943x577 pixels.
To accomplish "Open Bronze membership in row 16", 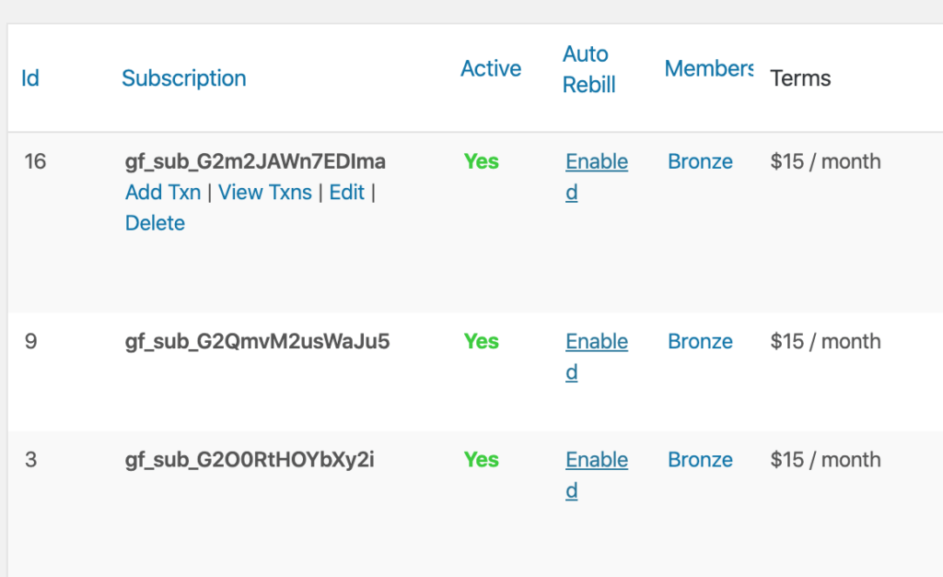I will click(x=700, y=161).
